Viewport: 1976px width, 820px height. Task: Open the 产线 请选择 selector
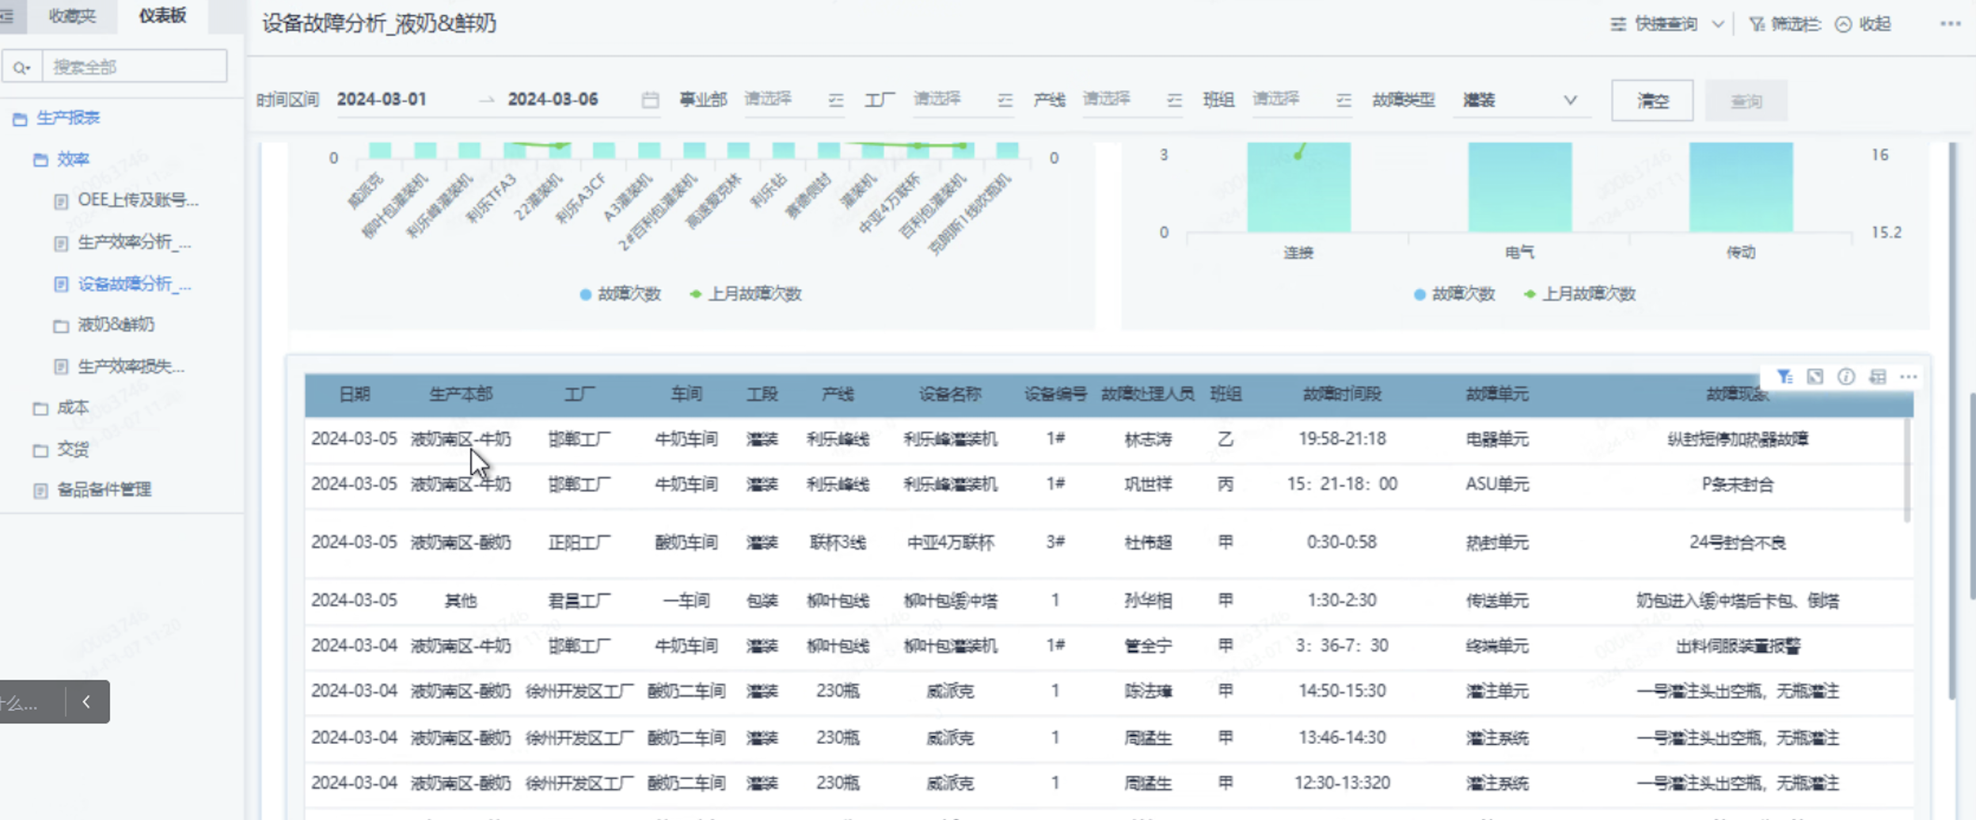tap(1133, 100)
